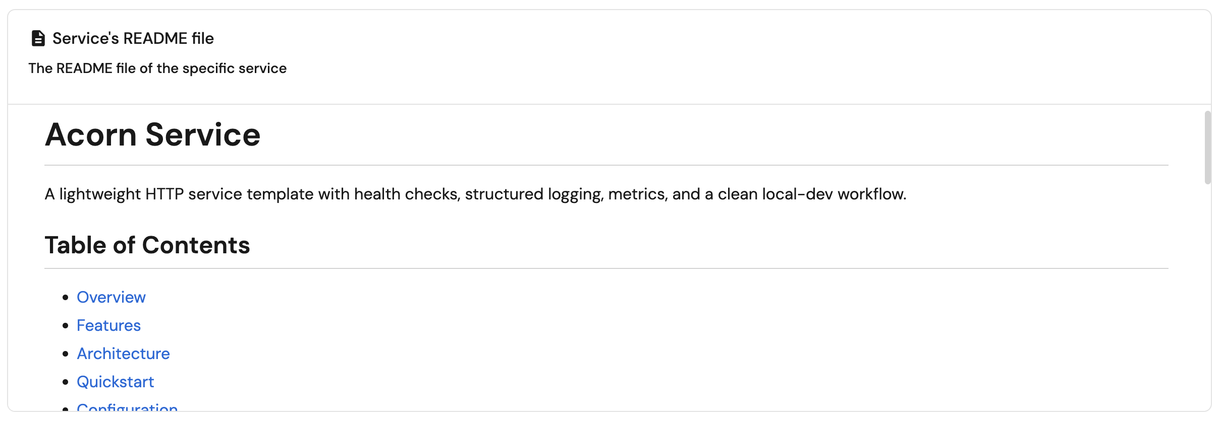1222x422 pixels.
Task: Click the bullet point beside Architecture
Action: 66,354
